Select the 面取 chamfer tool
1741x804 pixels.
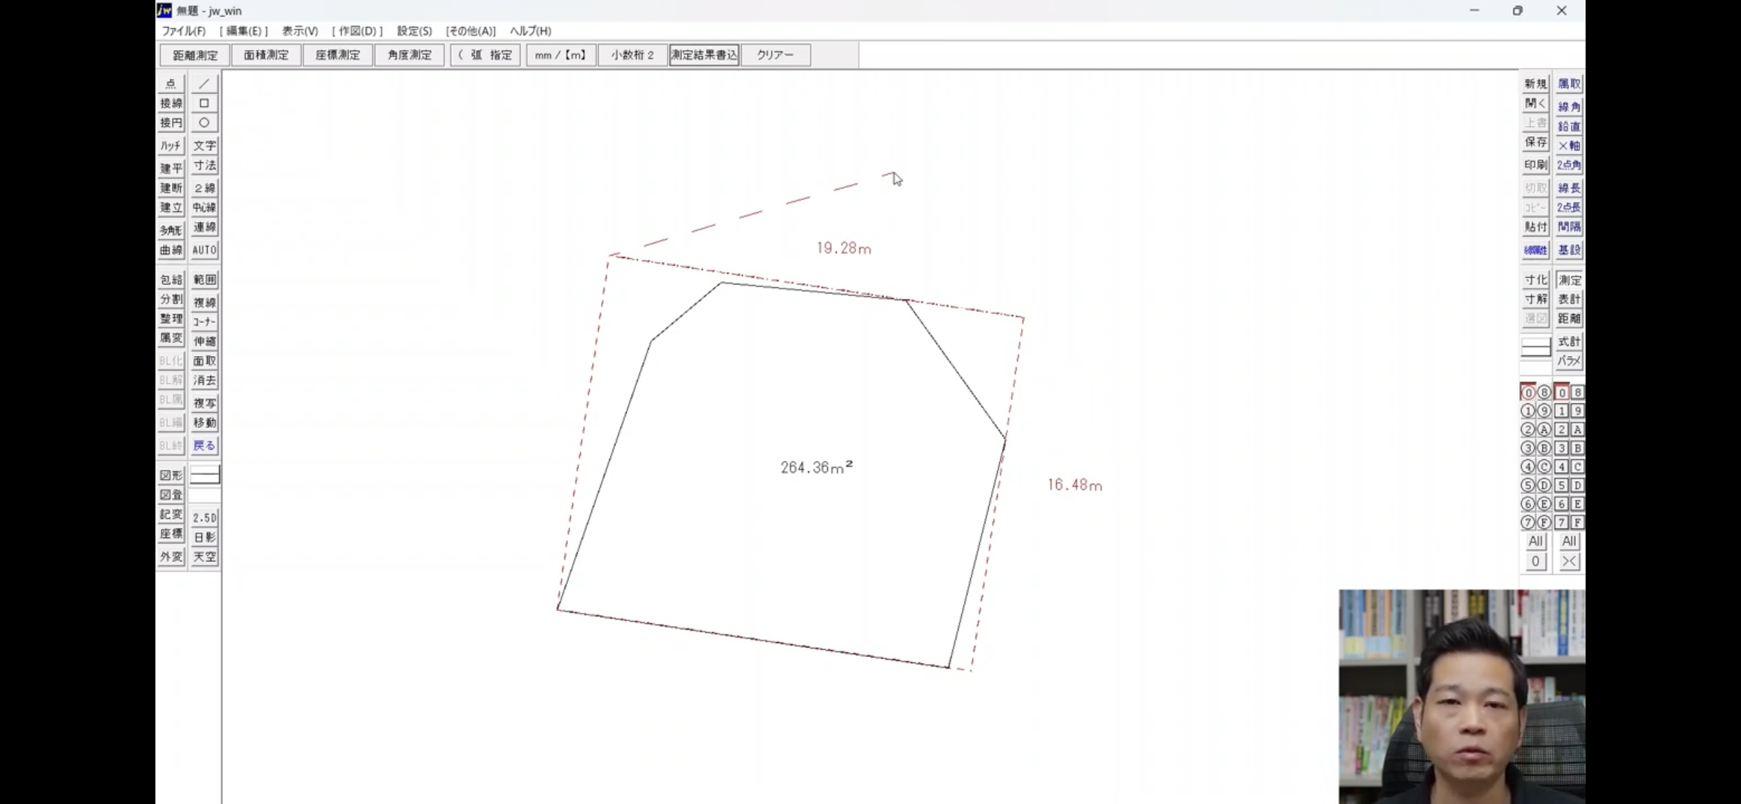(204, 361)
